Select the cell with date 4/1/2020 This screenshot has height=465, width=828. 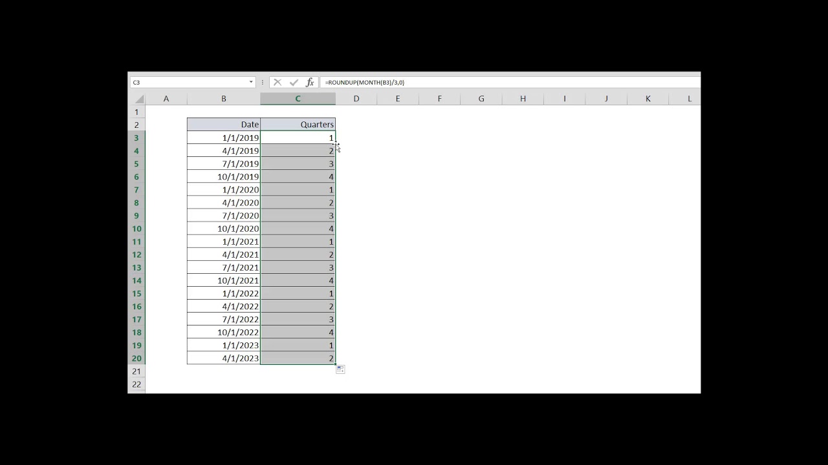[224, 203]
